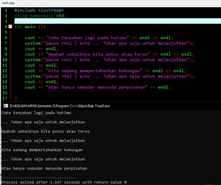
Task: Click line number 16 in the gutter
Action: pos(5,93)
